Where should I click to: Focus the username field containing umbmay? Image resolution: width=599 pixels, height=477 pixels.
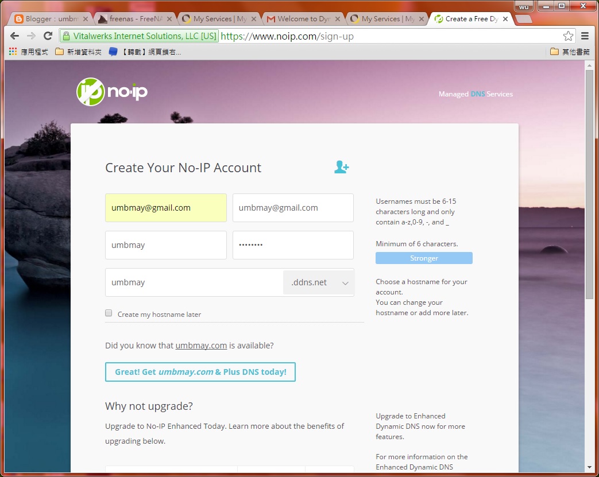[x=166, y=245]
